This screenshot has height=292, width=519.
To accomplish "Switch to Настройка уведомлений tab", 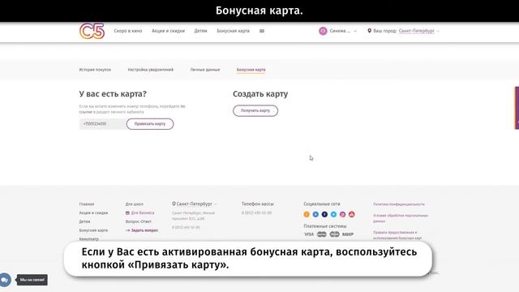I will coord(151,70).
